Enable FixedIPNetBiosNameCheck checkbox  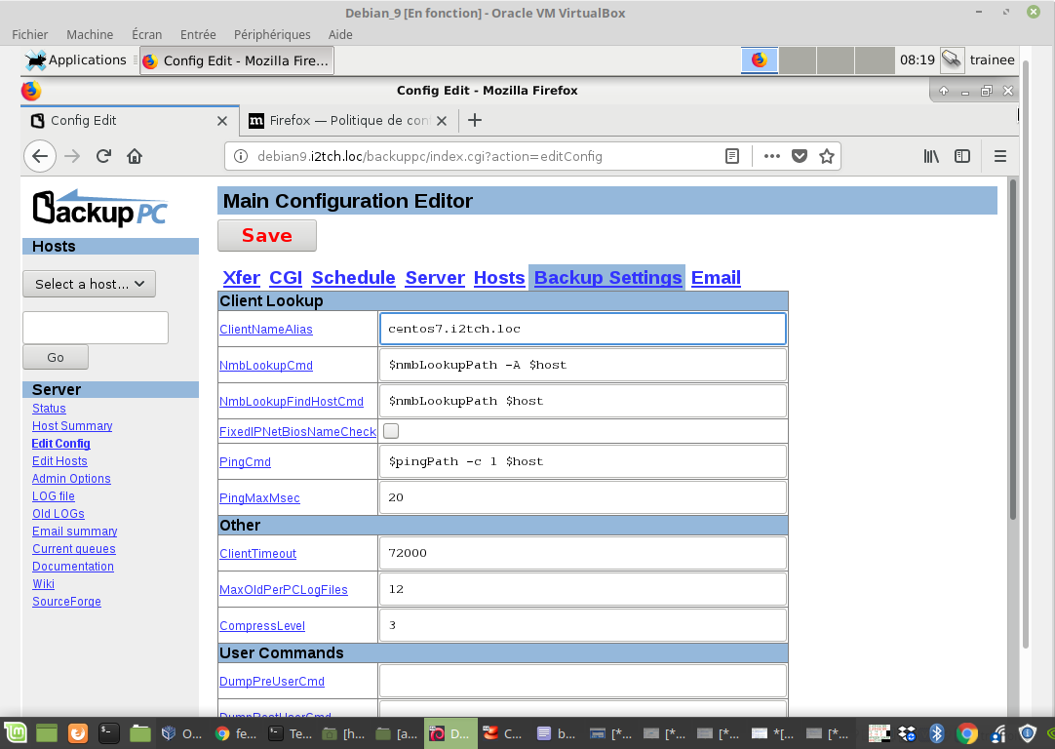(x=391, y=431)
